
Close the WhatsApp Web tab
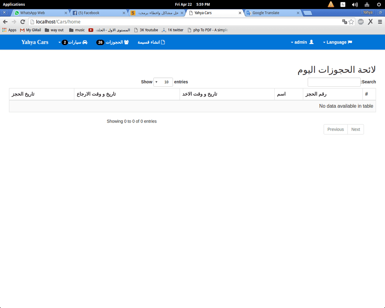coord(66,13)
